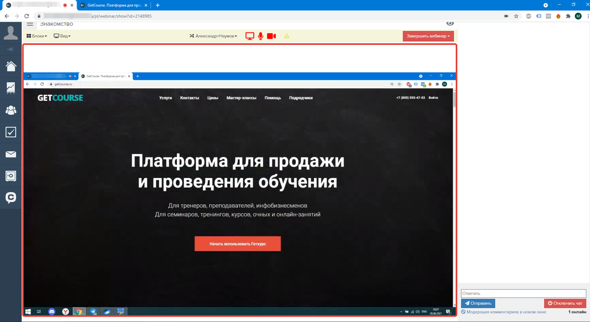
Task: Click the sidebar megaphone notifications icon
Action: click(x=10, y=49)
